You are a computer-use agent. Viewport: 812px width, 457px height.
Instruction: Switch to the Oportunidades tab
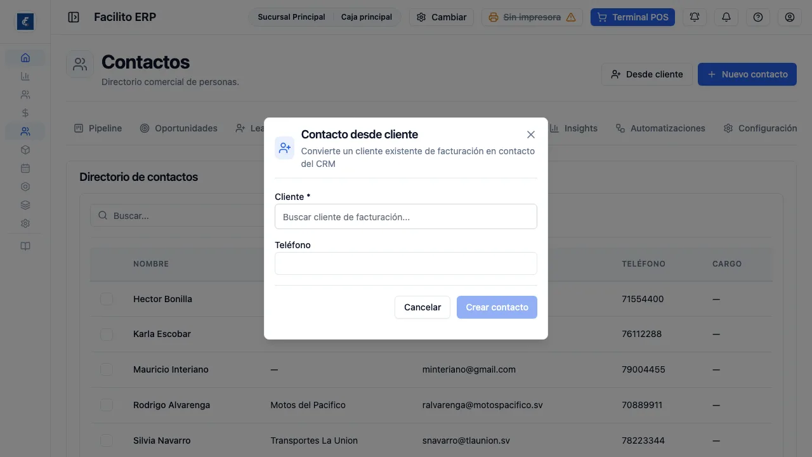179,128
